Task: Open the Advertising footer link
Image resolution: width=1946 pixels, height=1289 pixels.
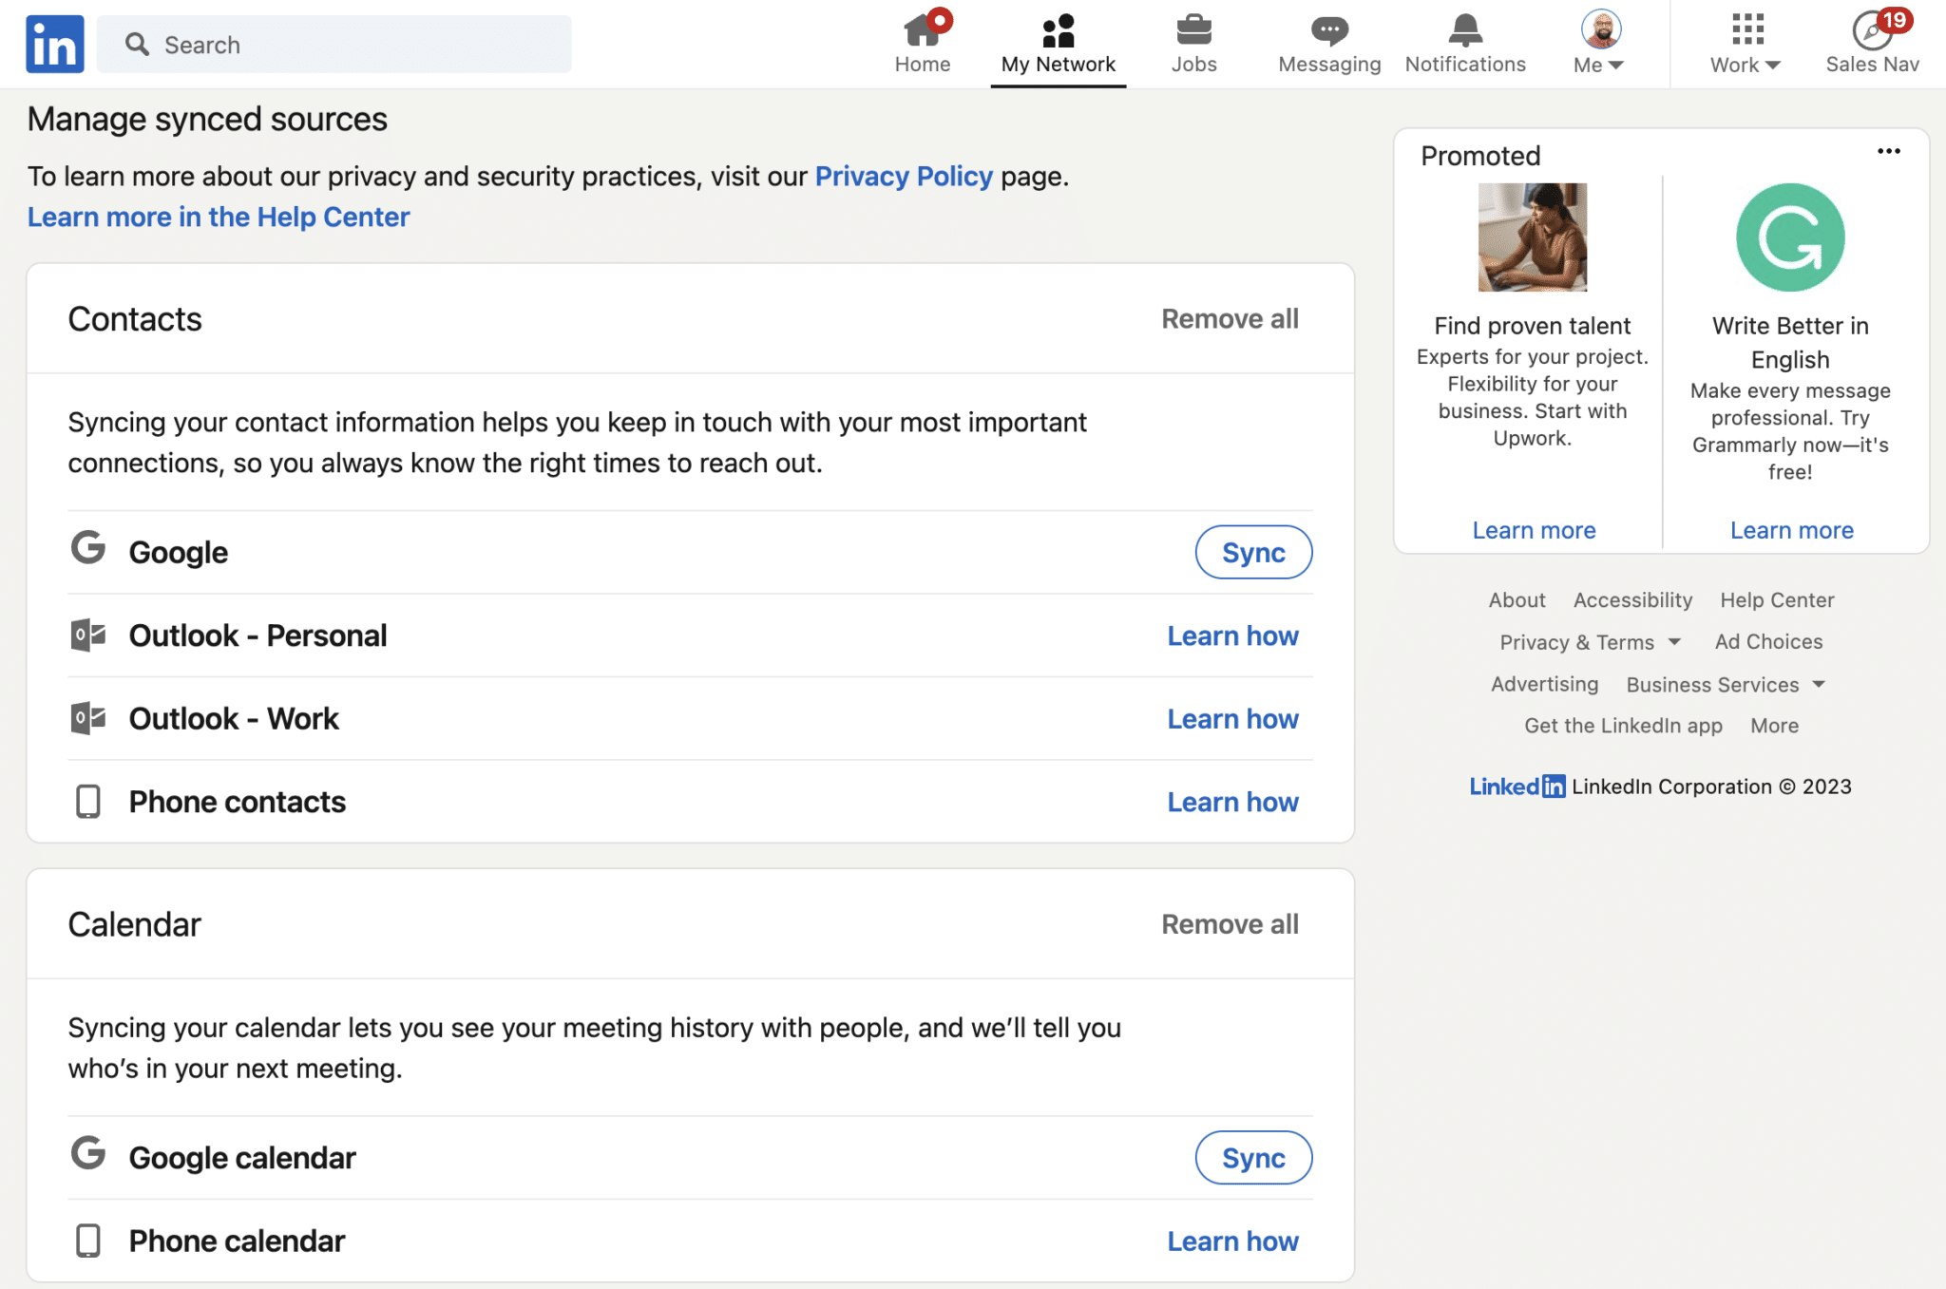Action: click(1544, 684)
